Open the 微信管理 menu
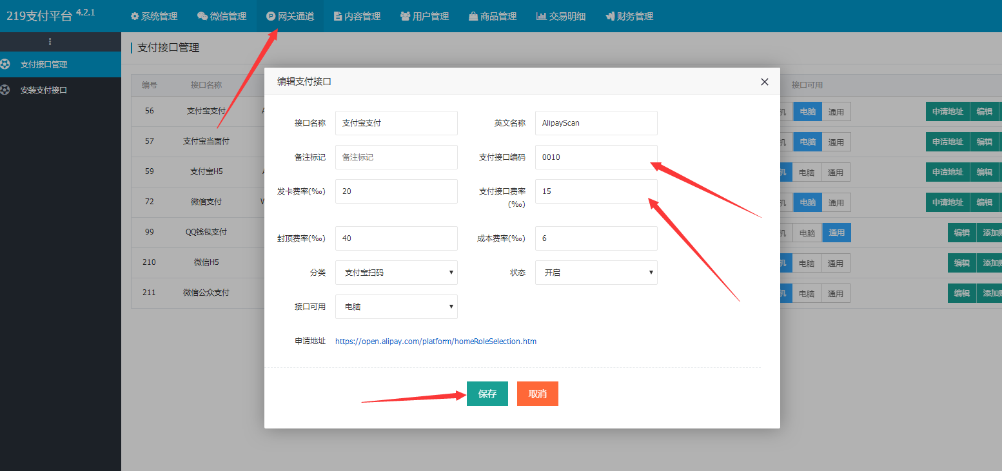The width and height of the screenshot is (1002, 471). pos(222,16)
